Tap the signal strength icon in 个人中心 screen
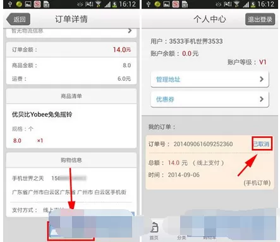 [x=246, y=4]
